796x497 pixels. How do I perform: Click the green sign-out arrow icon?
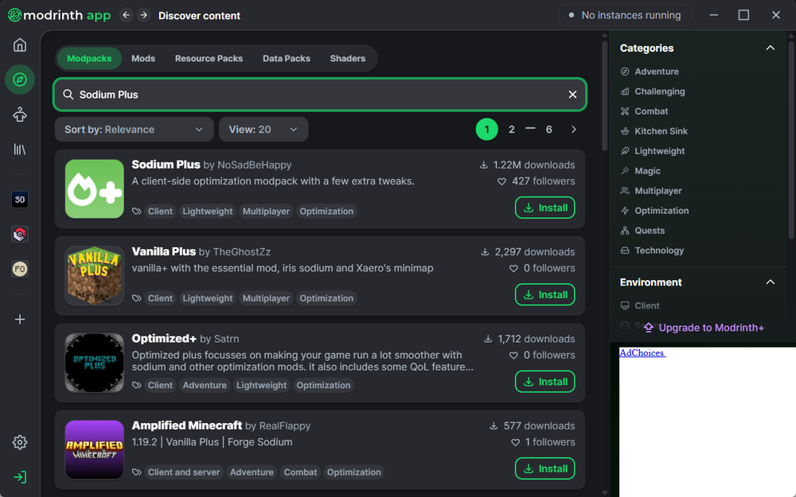pos(19,476)
